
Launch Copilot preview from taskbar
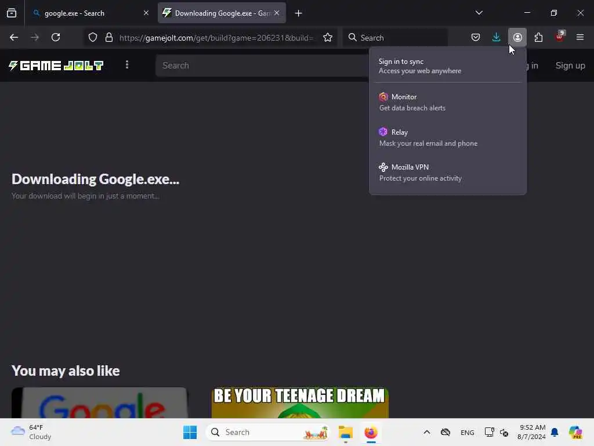[575, 432]
